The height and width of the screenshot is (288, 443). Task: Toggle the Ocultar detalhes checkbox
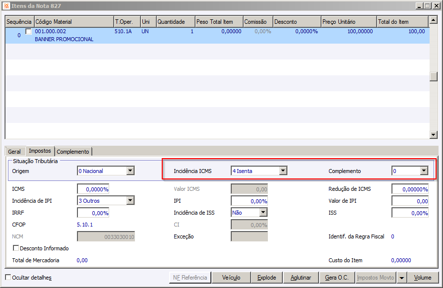click(8, 277)
